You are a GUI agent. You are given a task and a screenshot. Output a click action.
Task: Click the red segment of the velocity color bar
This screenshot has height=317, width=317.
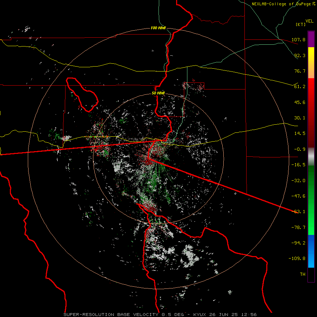(x=311, y=113)
